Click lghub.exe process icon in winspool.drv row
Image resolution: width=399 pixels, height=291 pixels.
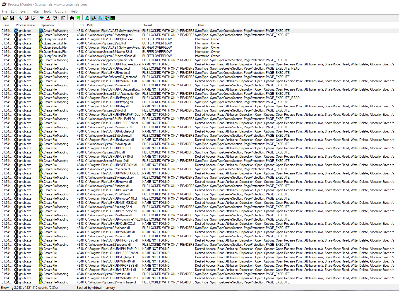tap(16, 178)
